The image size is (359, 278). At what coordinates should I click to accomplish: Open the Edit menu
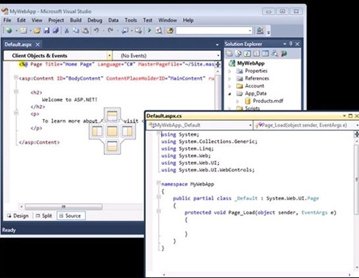click(x=21, y=20)
